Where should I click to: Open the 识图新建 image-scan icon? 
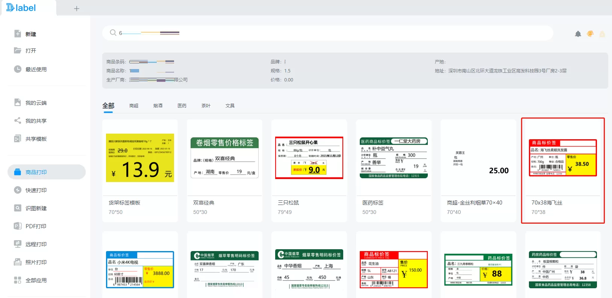coord(18,208)
